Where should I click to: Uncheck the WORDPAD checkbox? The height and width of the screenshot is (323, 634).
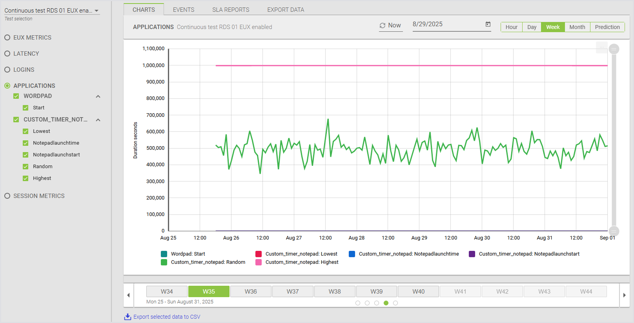pyautogui.click(x=16, y=96)
